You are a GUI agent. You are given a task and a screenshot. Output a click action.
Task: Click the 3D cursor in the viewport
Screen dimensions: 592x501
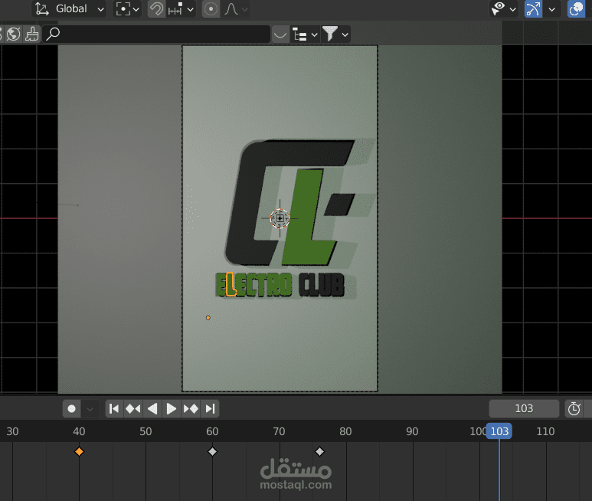[x=280, y=218]
